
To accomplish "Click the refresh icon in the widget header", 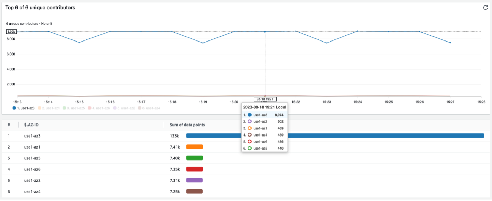I will point(485,8).
